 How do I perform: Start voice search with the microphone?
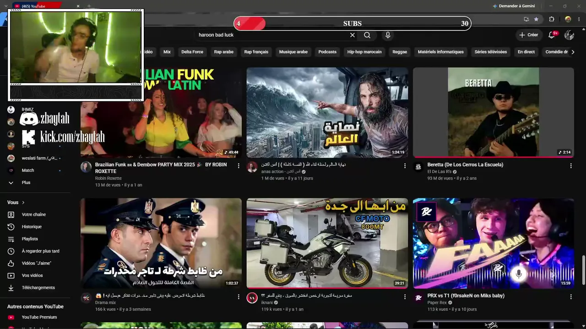tap(388, 35)
